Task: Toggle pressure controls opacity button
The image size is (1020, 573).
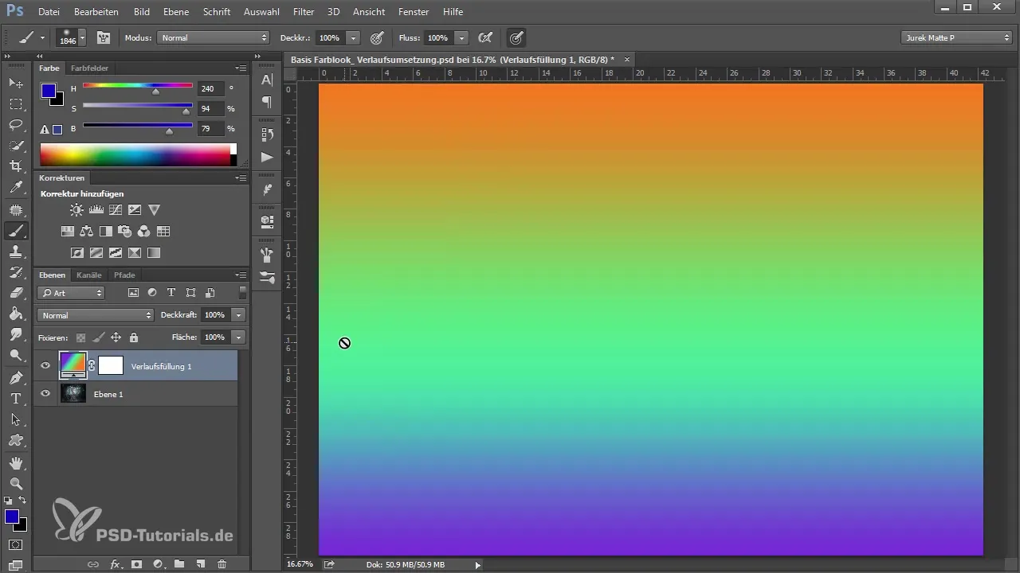Action: pyautogui.click(x=378, y=37)
